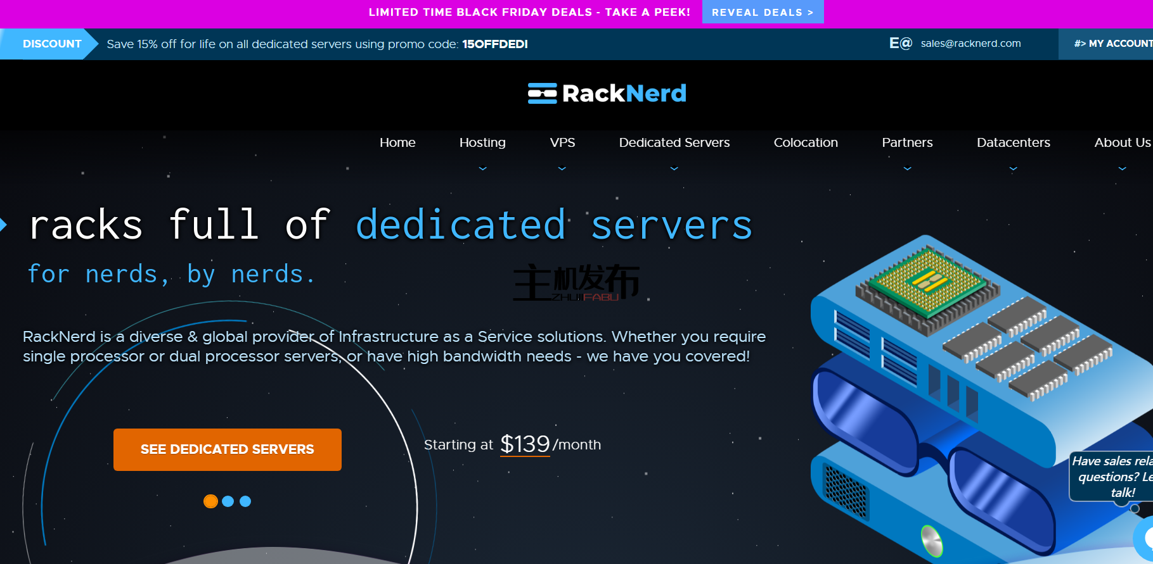Open the VPS menu

click(x=562, y=142)
